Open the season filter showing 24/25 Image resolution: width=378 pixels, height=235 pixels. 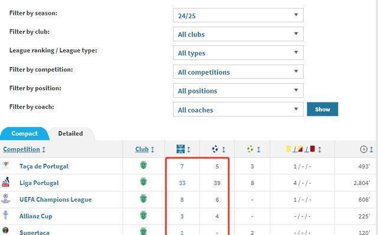coord(238,15)
